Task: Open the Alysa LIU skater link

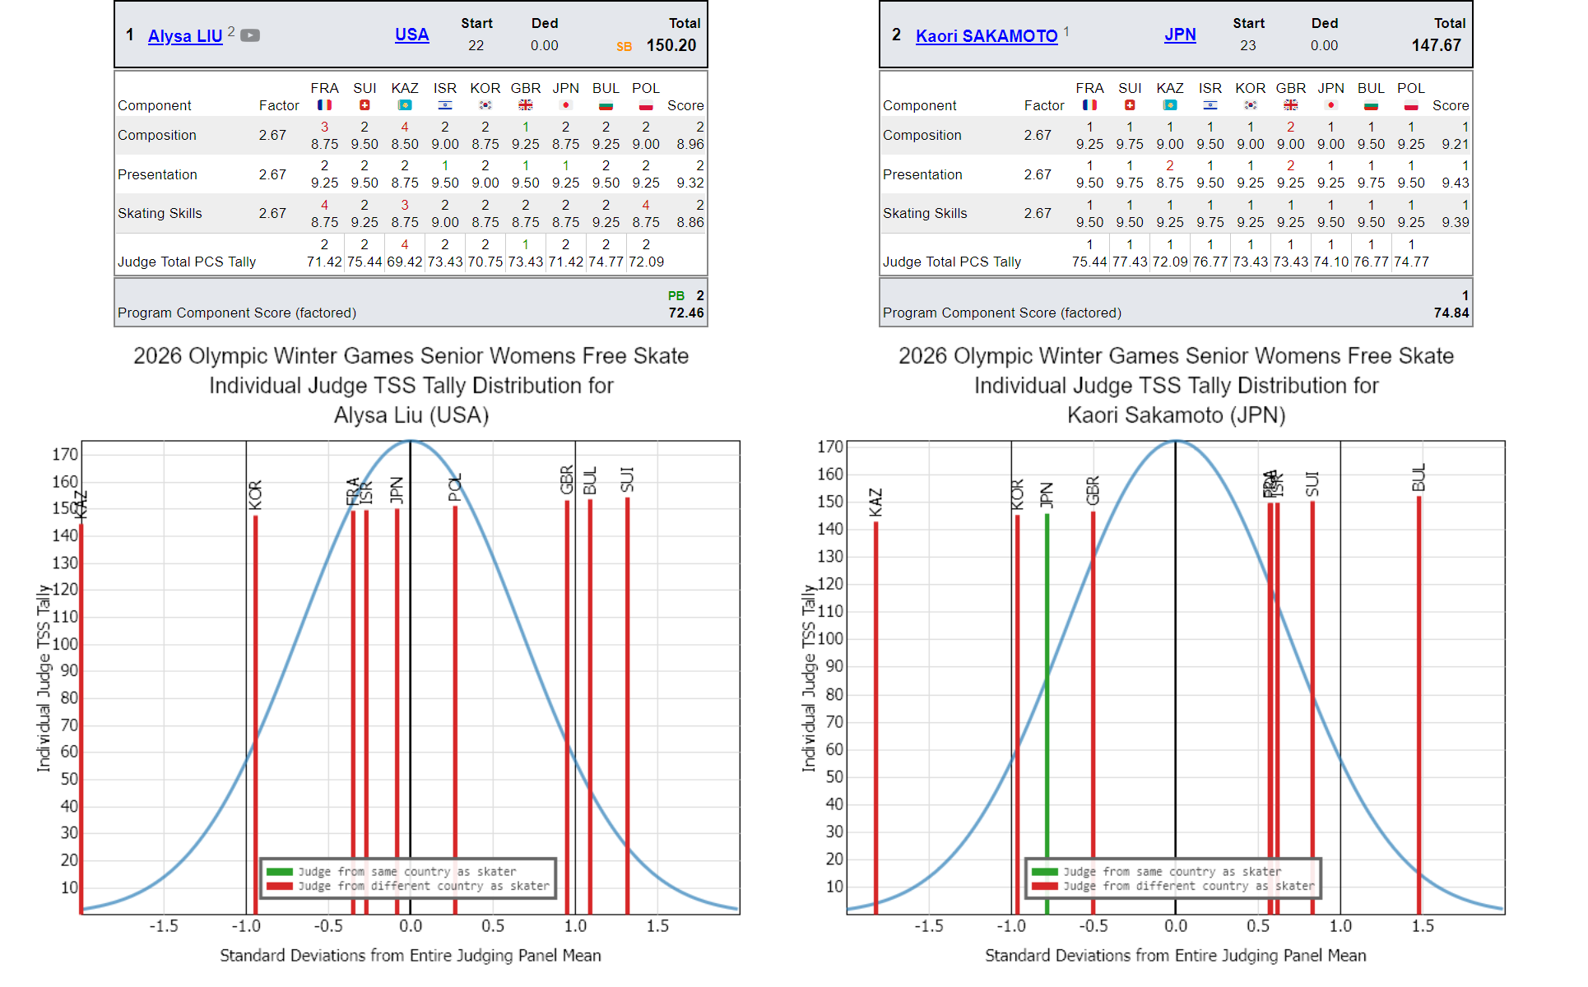Action: [185, 36]
